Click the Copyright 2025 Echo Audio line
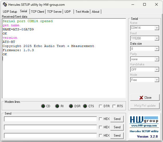The height and width of the screenshot is (142, 163). click(x=48, y=46)
